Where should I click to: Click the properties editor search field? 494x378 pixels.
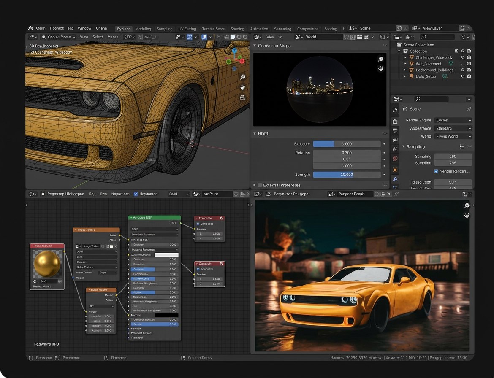click(431, 99)
